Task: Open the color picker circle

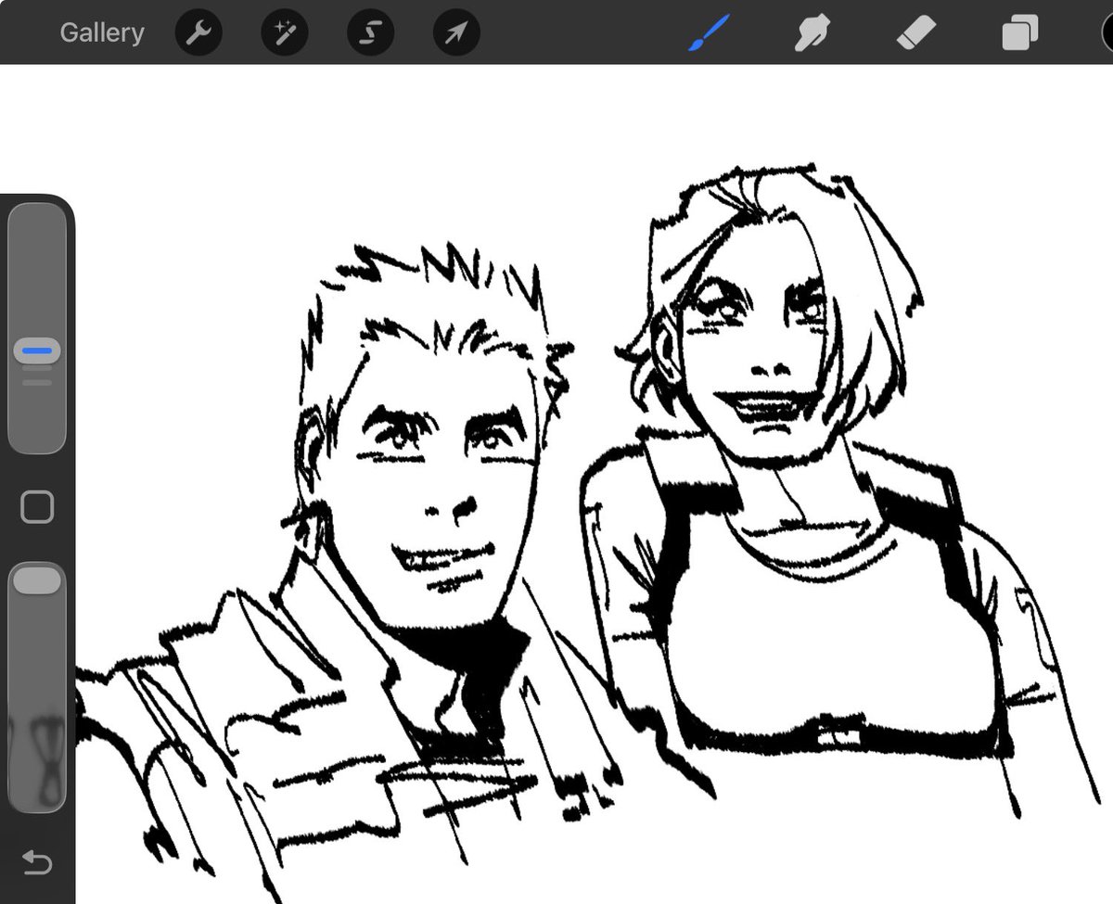Action: 1106,34
